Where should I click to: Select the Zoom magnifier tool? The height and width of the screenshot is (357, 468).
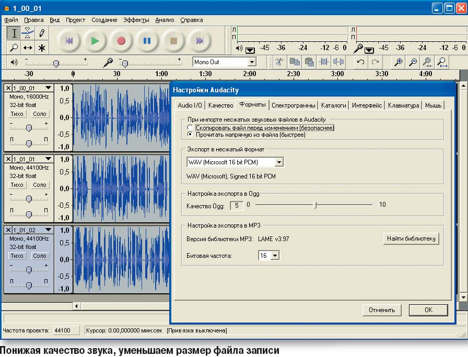point(14,47)
